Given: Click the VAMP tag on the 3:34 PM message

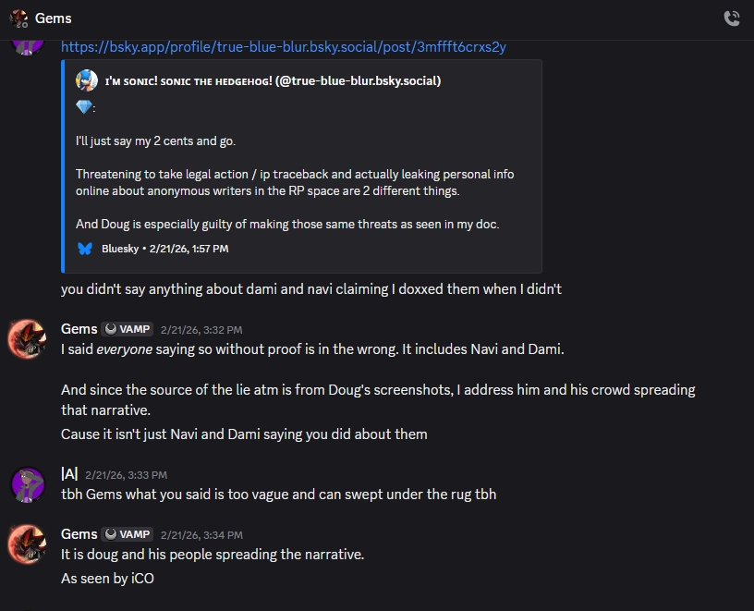Looking at the screenshot, I should (127, 533).
